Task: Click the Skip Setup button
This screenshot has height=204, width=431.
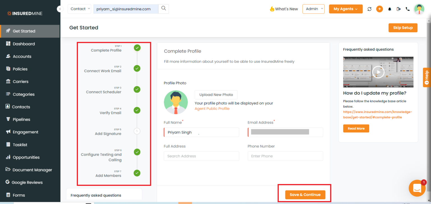Action: [x=403, y=27]
